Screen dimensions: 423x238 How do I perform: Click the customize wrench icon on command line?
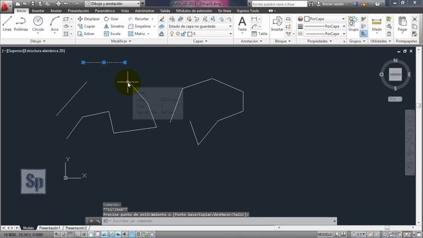[98, 221]
